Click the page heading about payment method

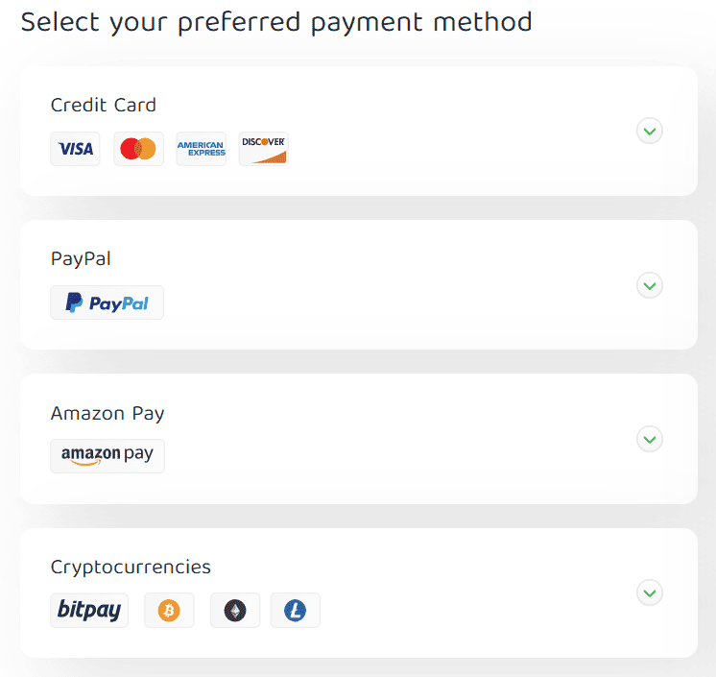276,21
